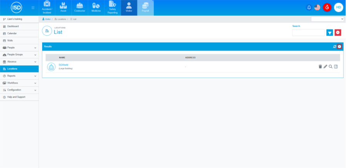Click the red fire alert icon
347x168 pixels.
(327, 7)
